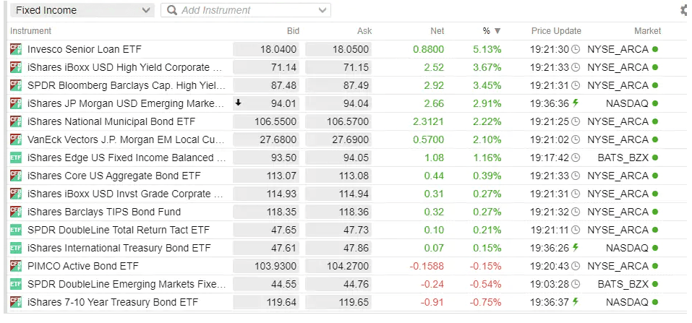Select Invesco Senior Loan ETF instrument name
This screenshot has height=323, width=692.
click(x=85, y=49)
